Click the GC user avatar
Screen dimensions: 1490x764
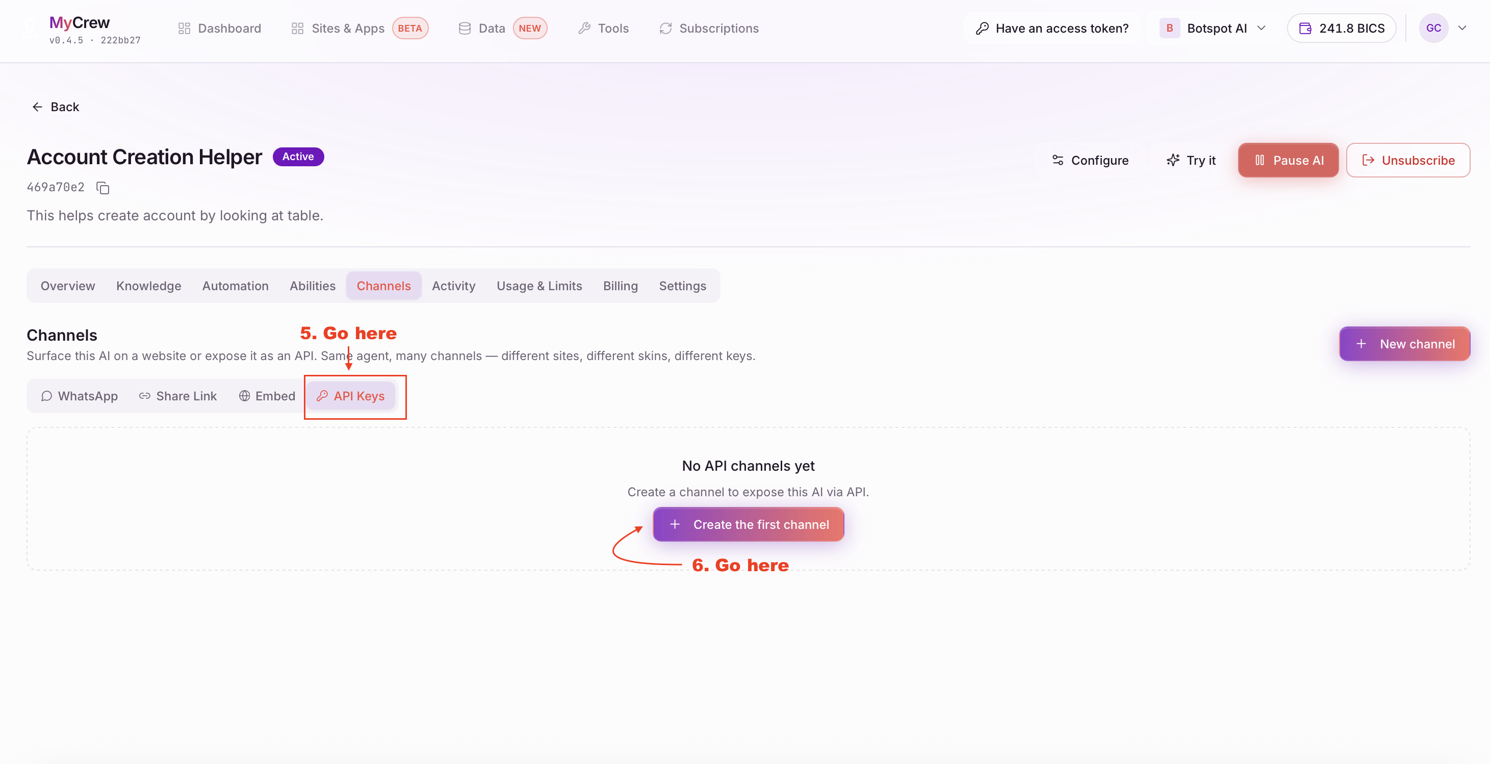[x=1433, y=29]
